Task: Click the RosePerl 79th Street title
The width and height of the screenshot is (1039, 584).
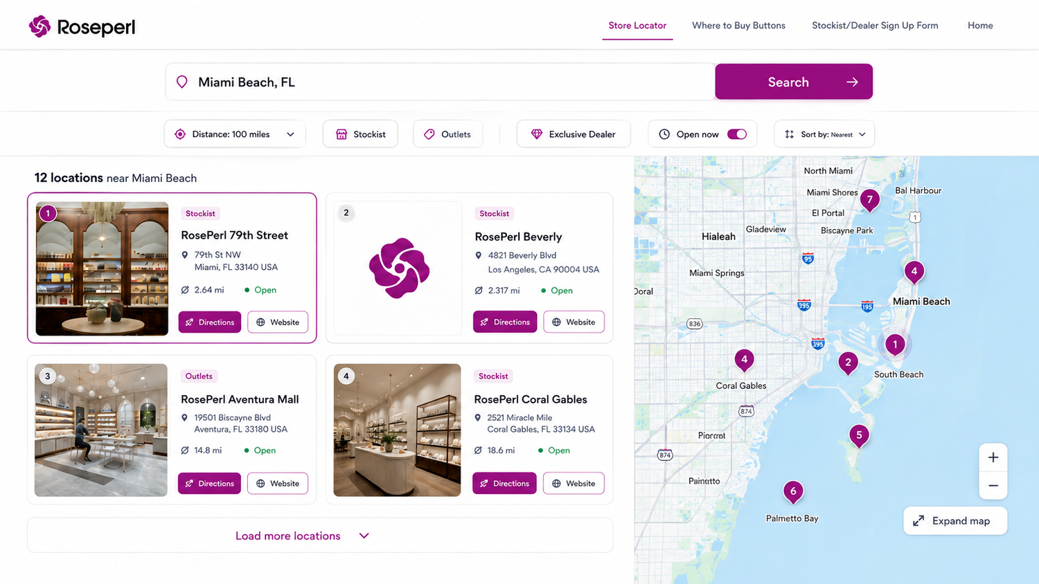Action: (x=234, y=235)
